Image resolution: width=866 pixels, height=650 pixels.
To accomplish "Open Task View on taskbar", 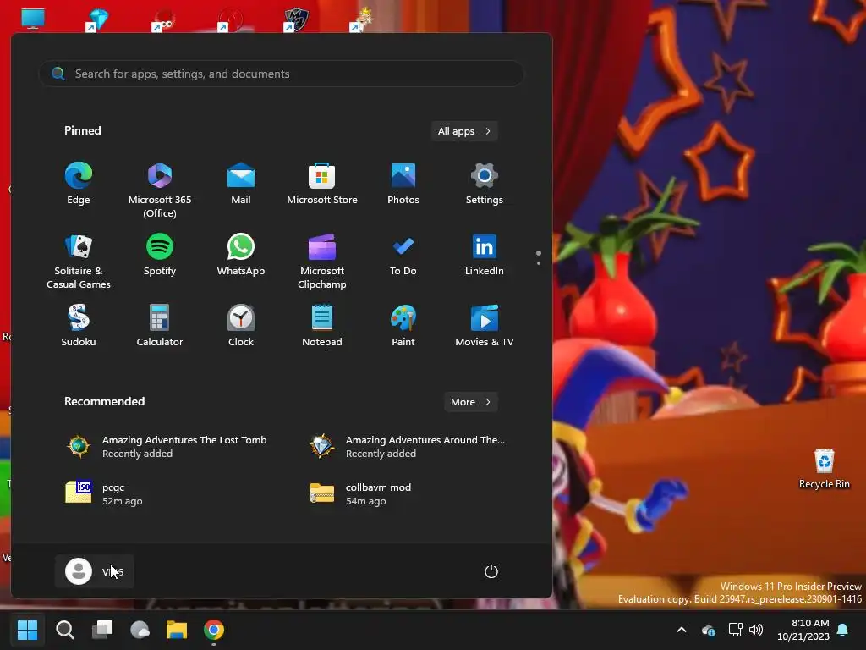I will point(102,630).
